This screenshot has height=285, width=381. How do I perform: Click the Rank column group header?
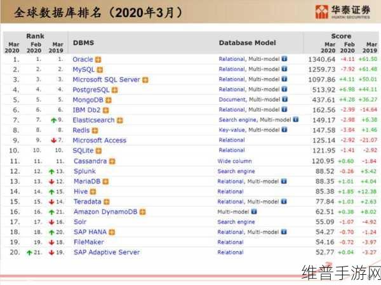(35, 36)
